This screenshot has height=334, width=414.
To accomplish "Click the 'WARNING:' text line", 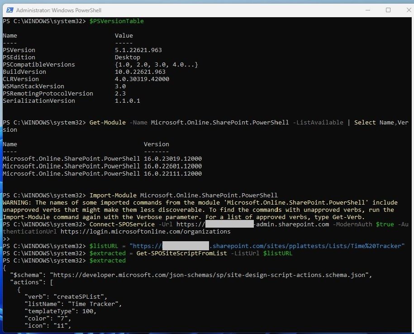I will pos(200,202).
